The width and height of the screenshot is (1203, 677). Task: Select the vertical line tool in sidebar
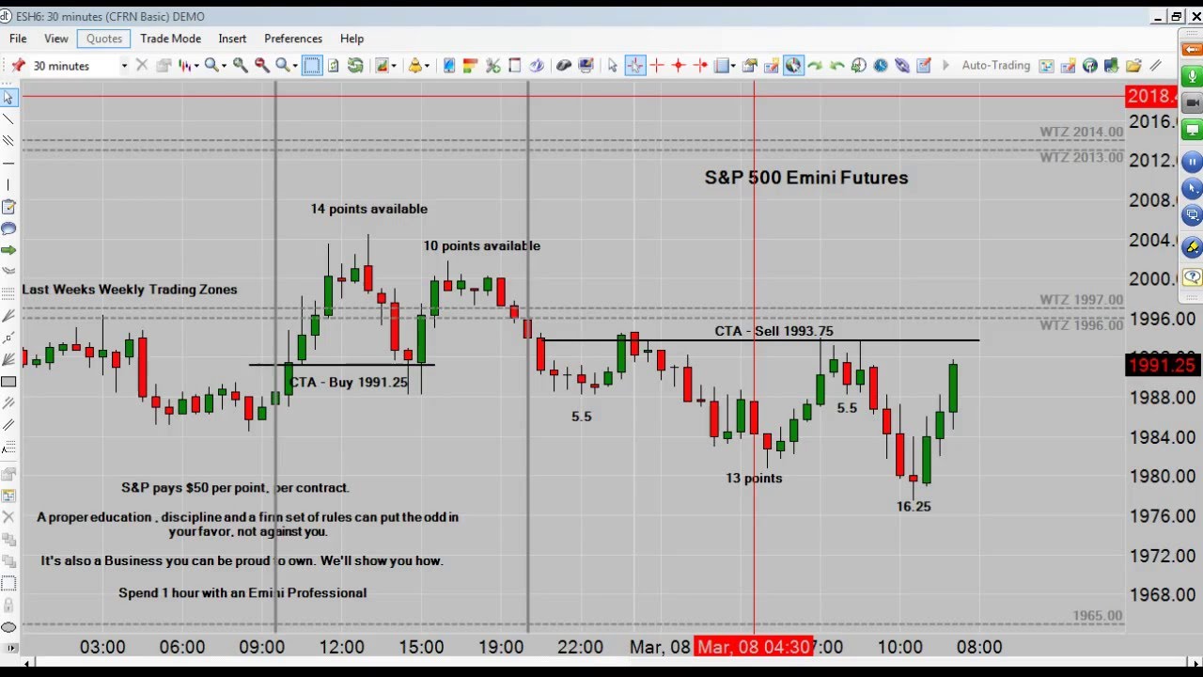(8, 185)
